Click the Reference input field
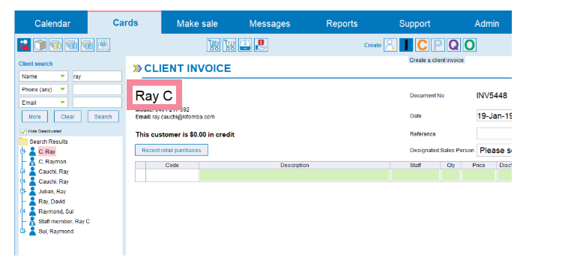This screenshot has height=272, width=562. [495, 133]
